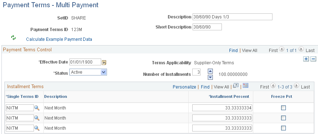Viewport: 318px width, 134px height.
Task: Sort by Installment Percent column header
Action: 229,96
